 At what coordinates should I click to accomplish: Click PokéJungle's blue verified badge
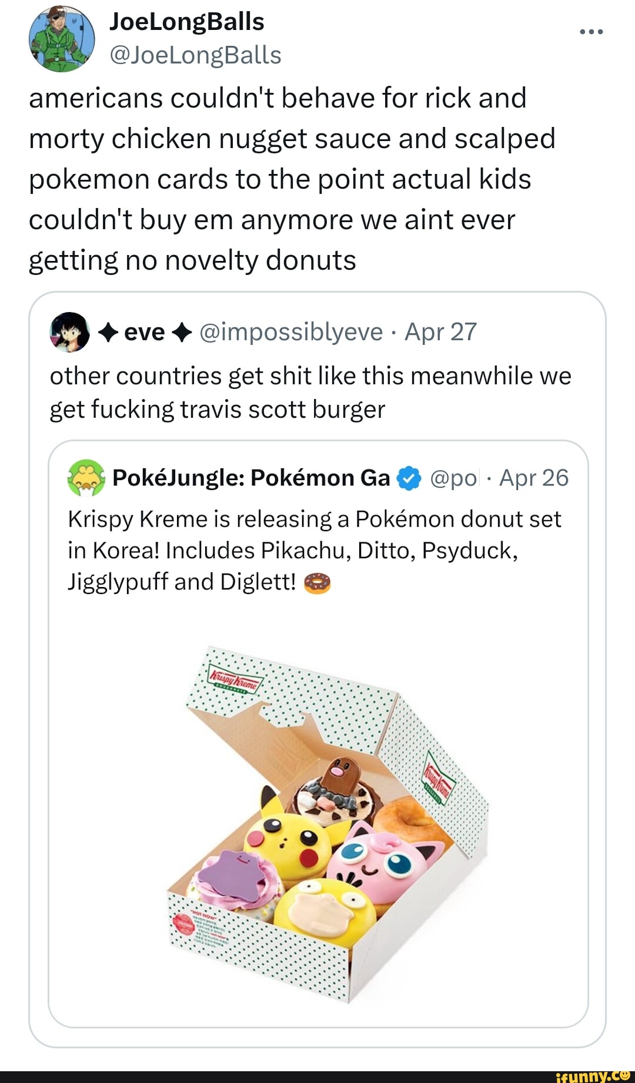[x=409, y=479]
